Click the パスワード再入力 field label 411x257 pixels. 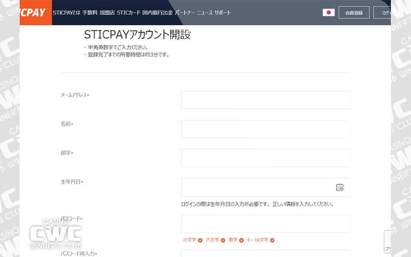point(79,254)
